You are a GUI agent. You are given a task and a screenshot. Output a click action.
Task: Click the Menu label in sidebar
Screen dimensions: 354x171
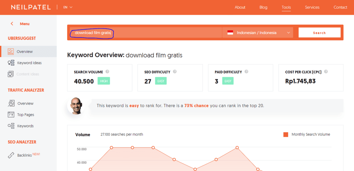coord(25,24)
